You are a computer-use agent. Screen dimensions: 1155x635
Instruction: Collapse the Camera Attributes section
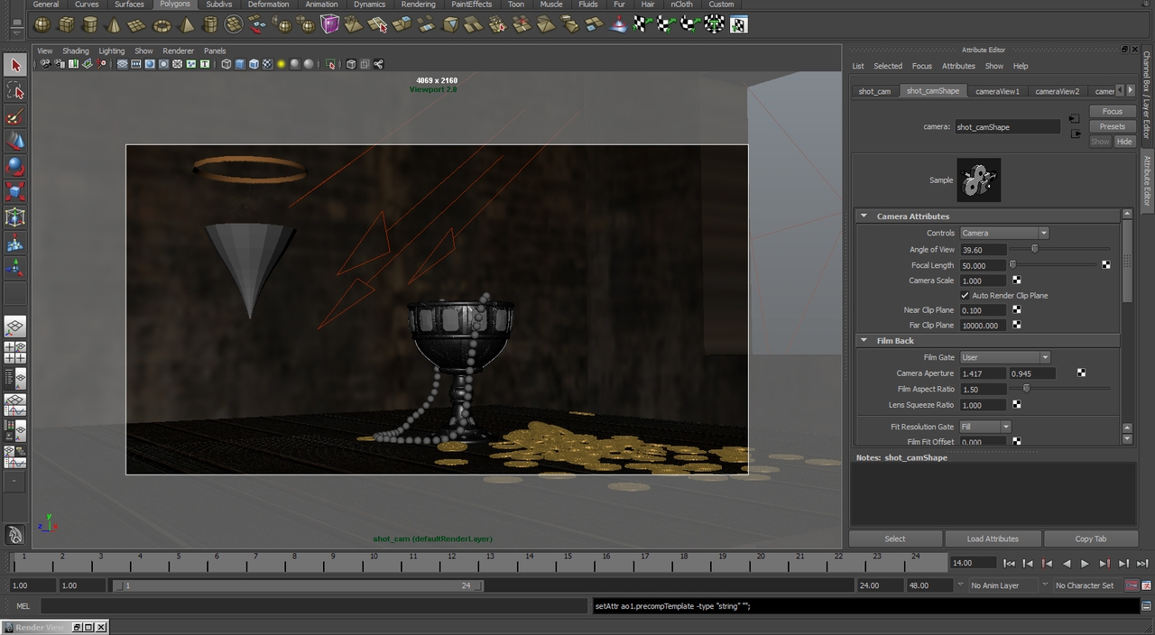pos(864,216)
